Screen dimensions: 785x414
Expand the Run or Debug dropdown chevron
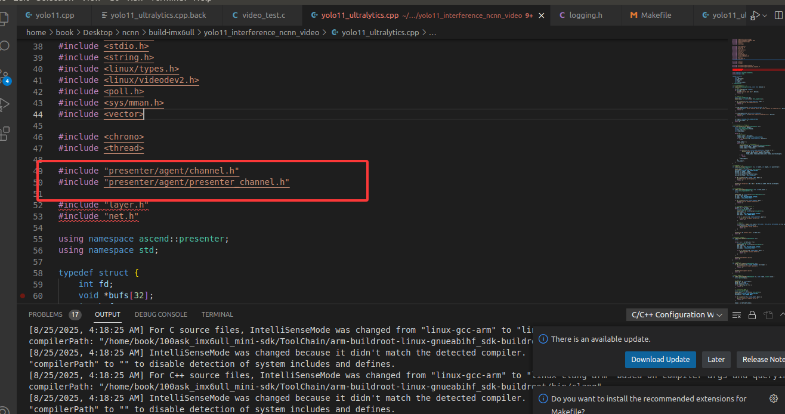[766, 15]
